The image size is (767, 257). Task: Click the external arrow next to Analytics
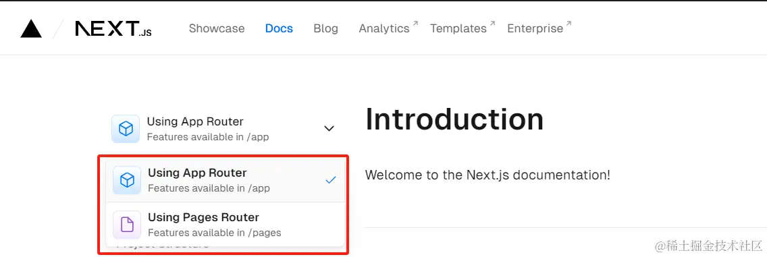coord(415,23)
